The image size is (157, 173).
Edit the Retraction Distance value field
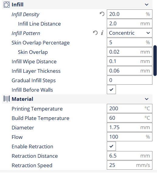(x=130, y=156)
